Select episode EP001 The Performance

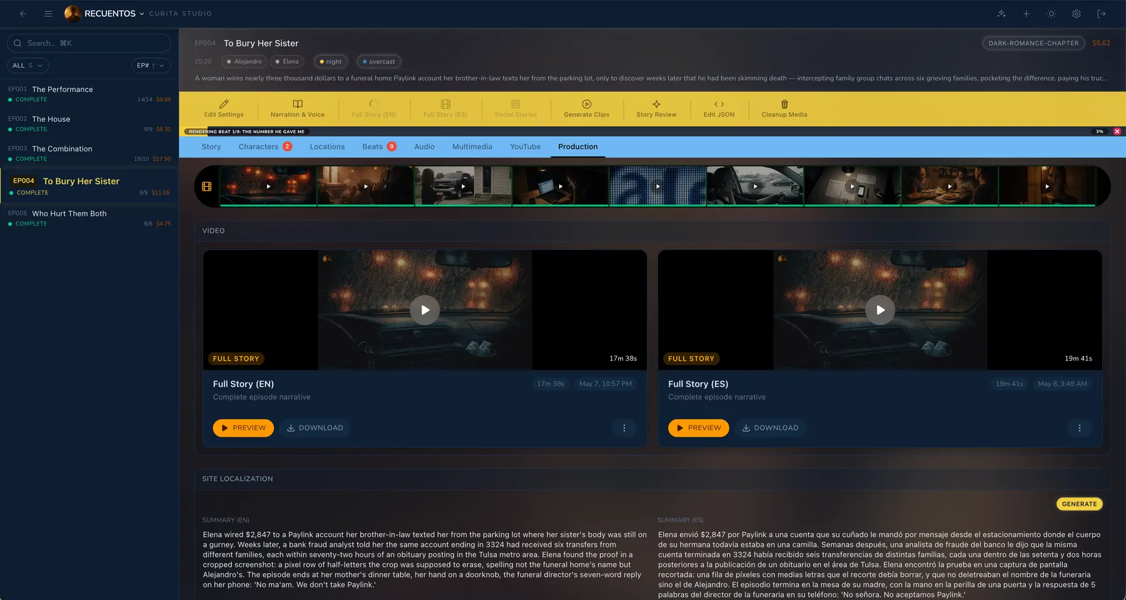(x=89, y=94)
